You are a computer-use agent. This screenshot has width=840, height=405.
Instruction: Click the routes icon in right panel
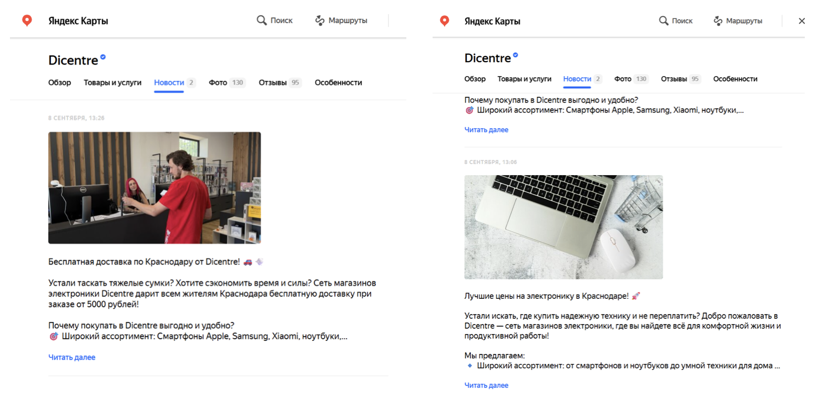tap(718, 21)
